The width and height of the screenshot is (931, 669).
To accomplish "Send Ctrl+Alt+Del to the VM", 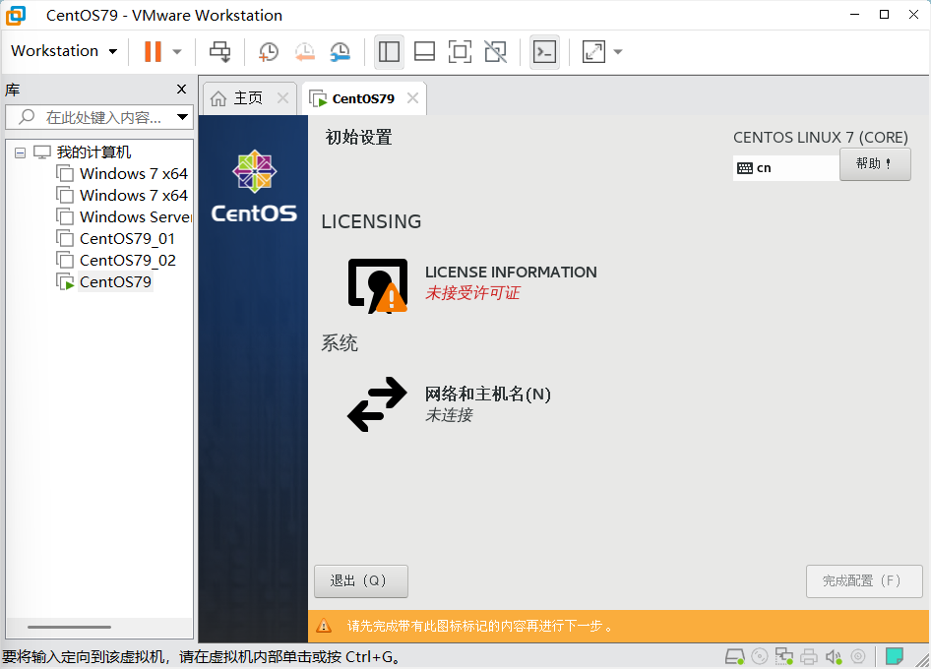I will (220, 51).
